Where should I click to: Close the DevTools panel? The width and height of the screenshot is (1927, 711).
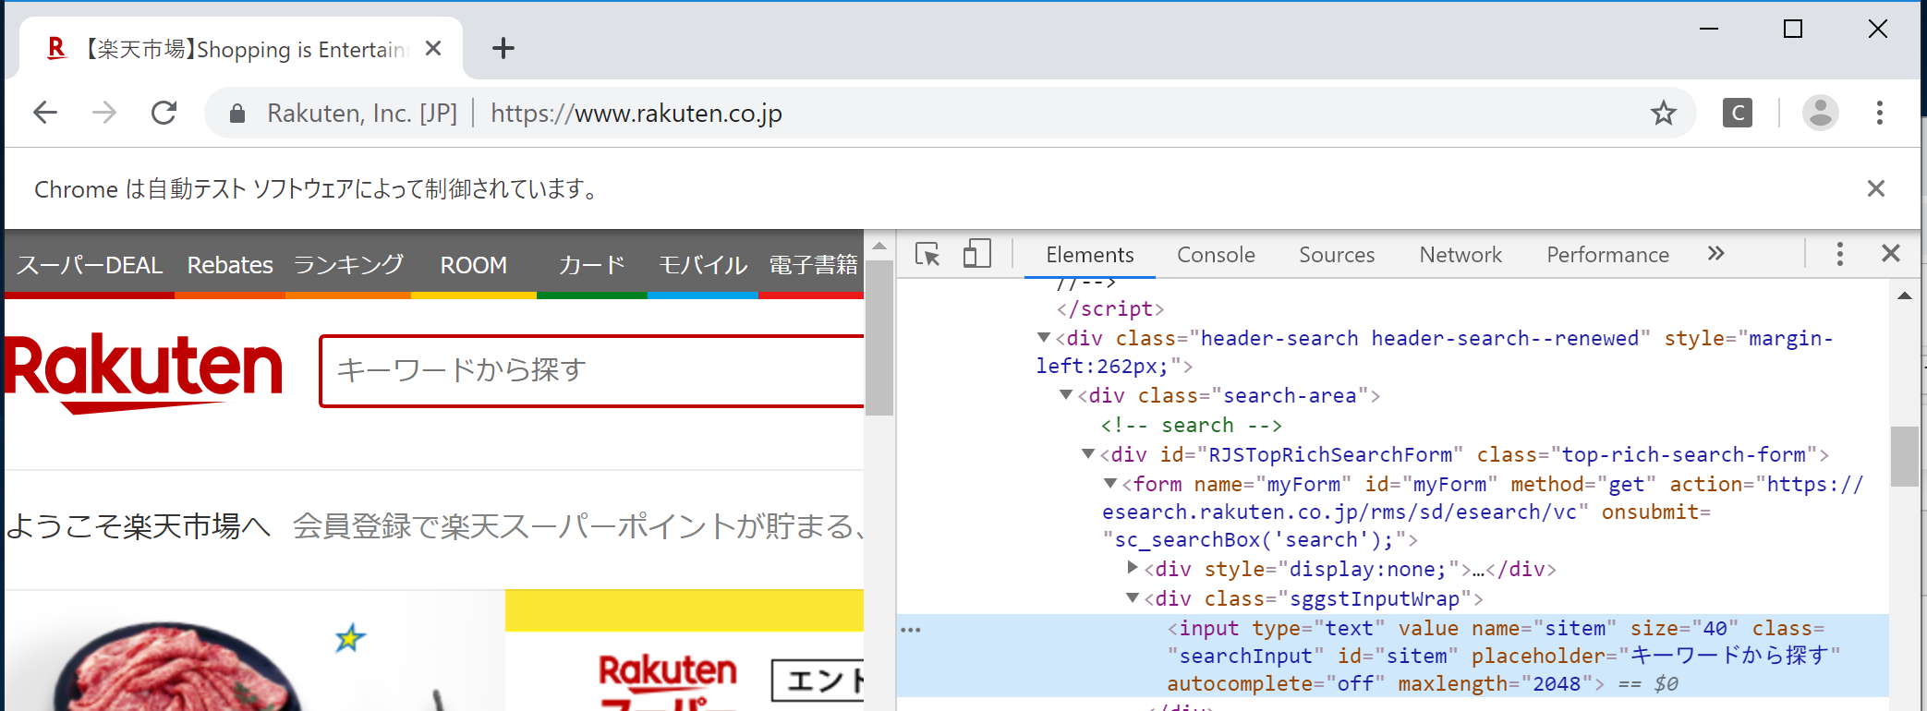(1891, 254)
